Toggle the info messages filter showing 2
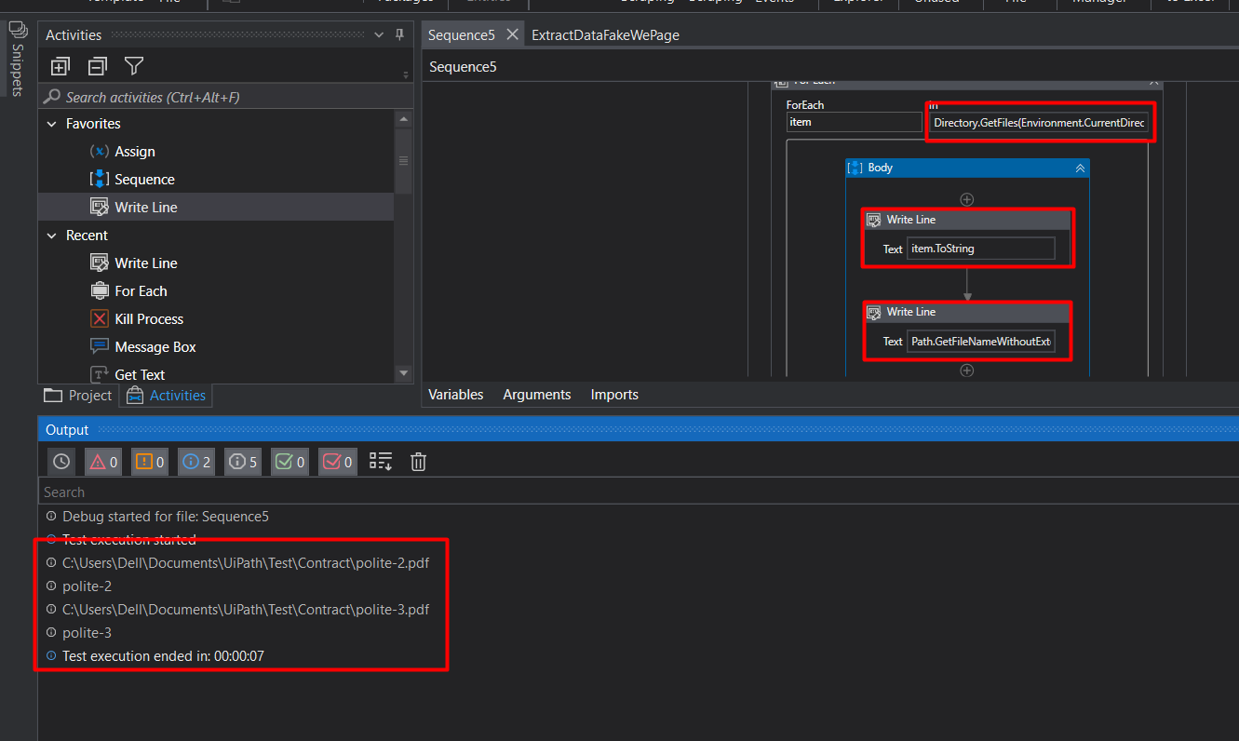This screenshot has width=1239, height=741. 195,461
